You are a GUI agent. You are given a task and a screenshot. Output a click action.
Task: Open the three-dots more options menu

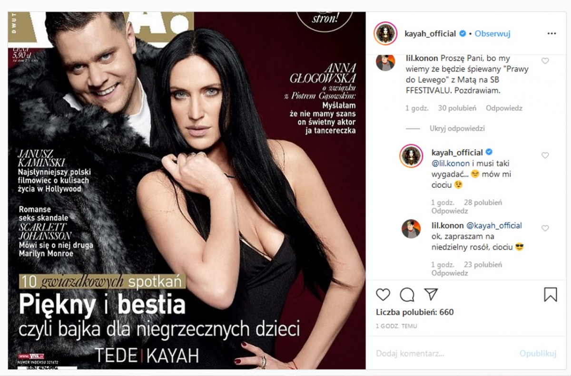tap(551, 34)
